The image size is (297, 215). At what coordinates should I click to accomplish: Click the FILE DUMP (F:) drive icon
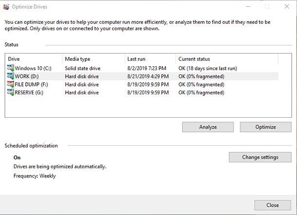click(11, 84)
